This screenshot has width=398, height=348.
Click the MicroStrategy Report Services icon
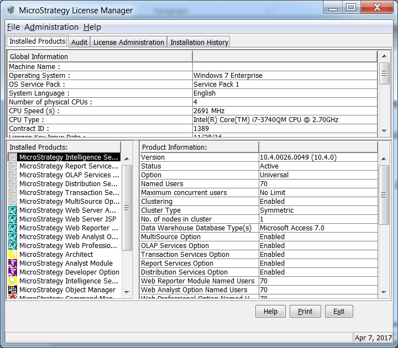pos(13,166)
